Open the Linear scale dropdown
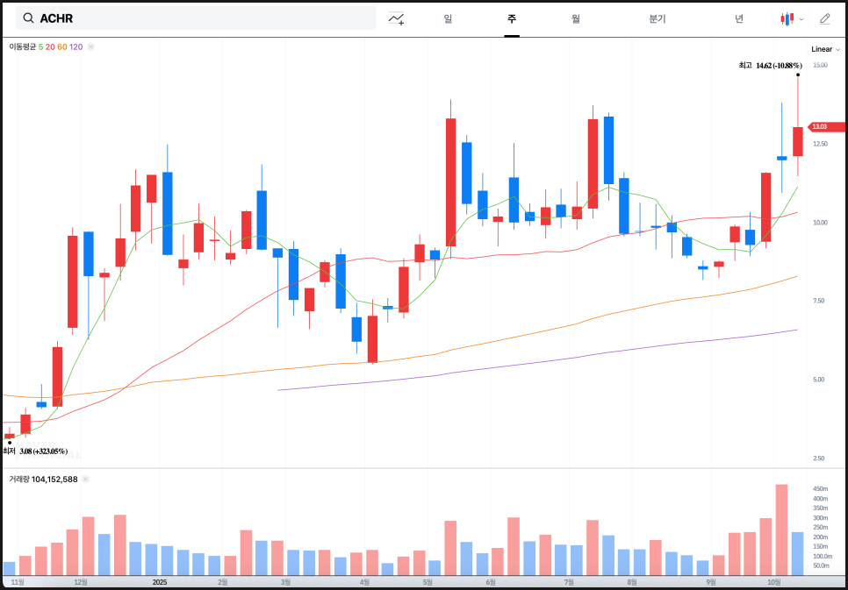Viewport: 848px width, 590px height. 825,49
